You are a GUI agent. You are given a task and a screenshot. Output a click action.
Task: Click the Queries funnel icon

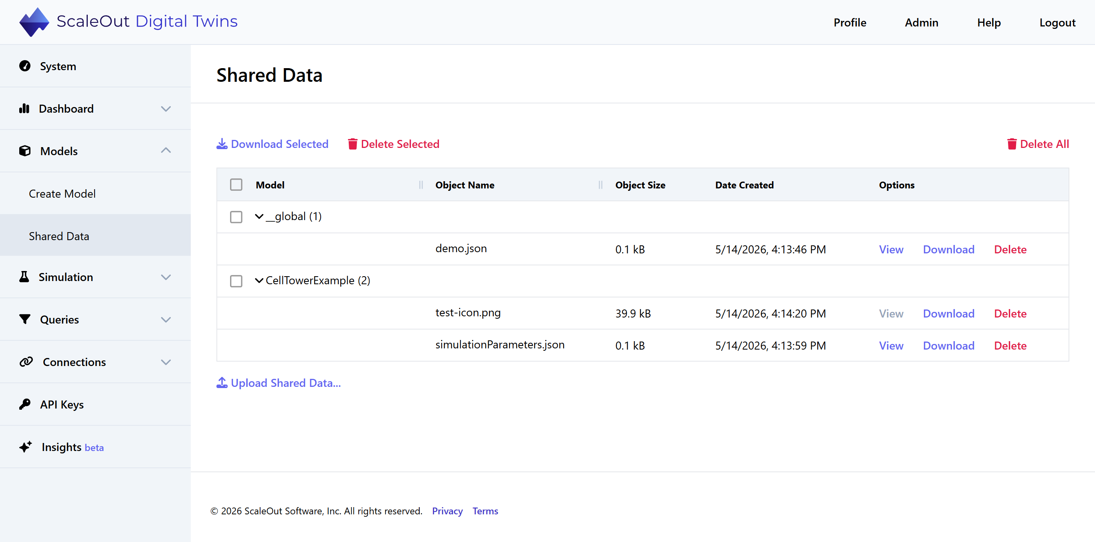point(25,319)
